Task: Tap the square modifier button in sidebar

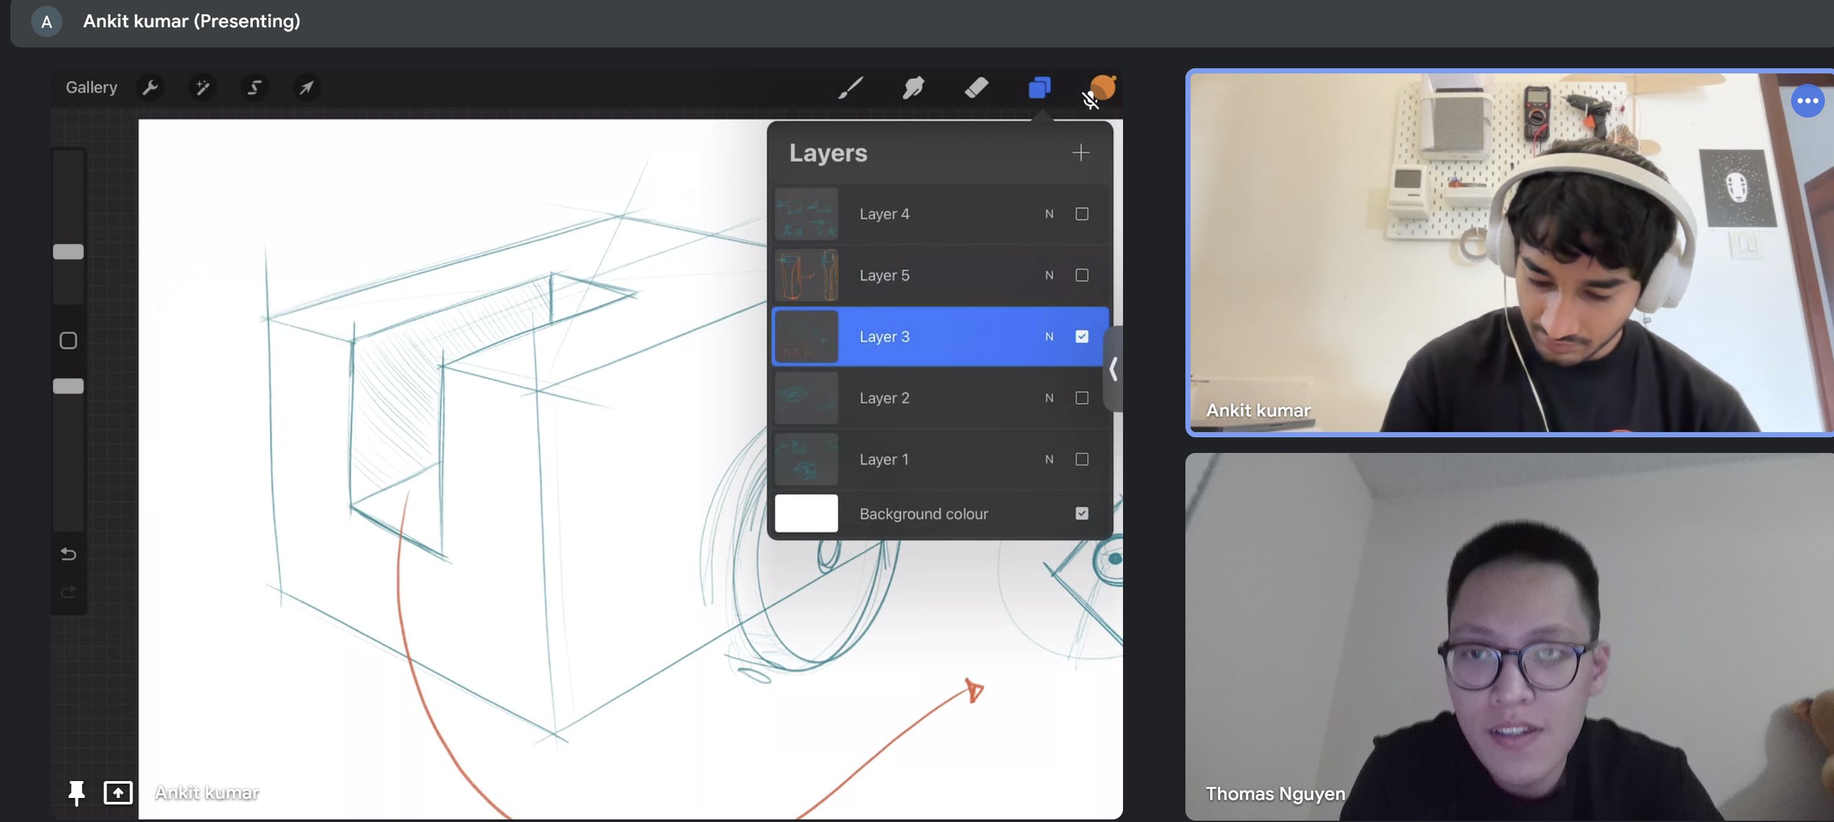Action: pyautogui.click(x=68, y=340)
